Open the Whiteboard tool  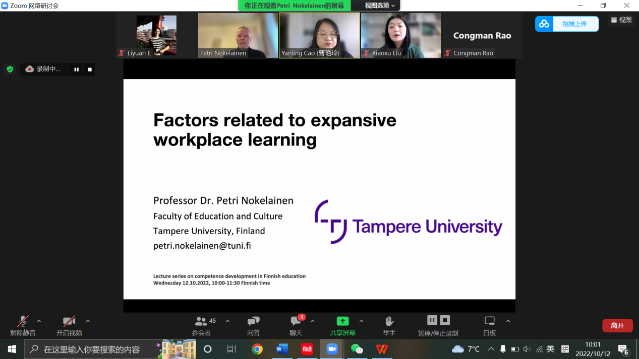[489, 325]
